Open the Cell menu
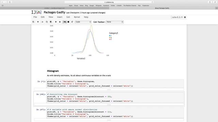218x122 pixels. click(68, 17)
